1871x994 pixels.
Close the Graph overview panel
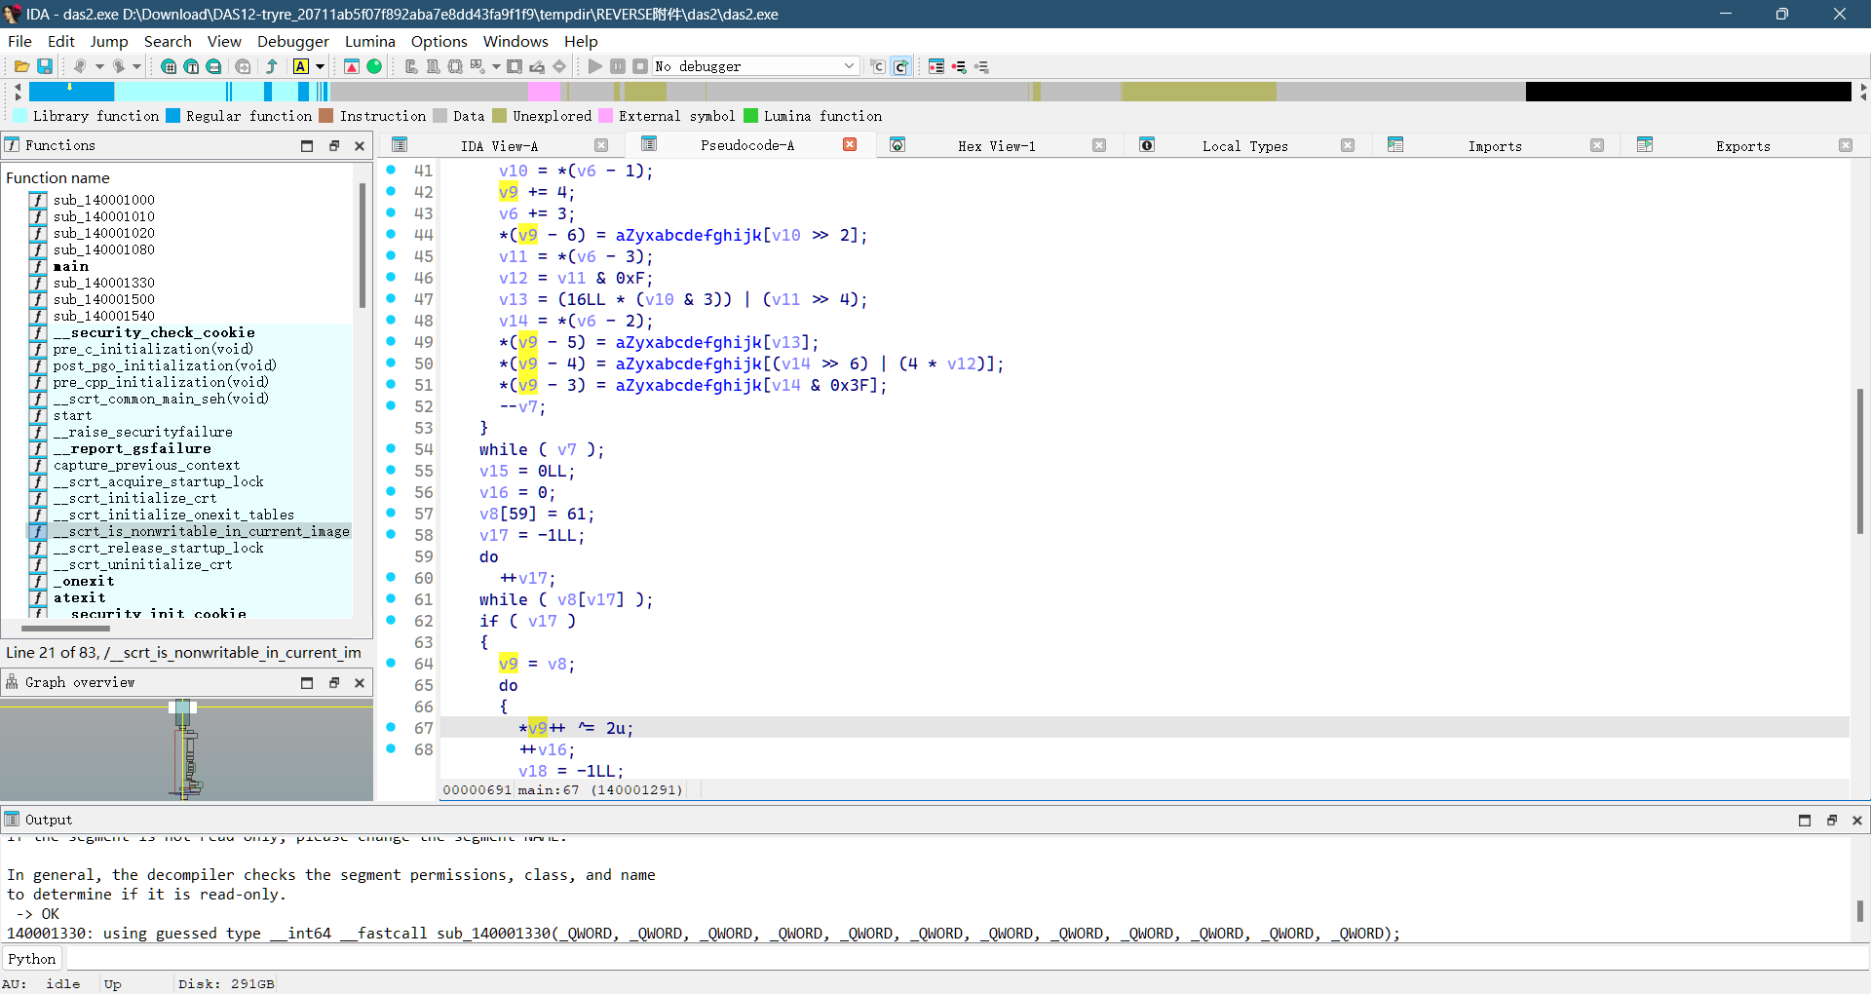360,682
